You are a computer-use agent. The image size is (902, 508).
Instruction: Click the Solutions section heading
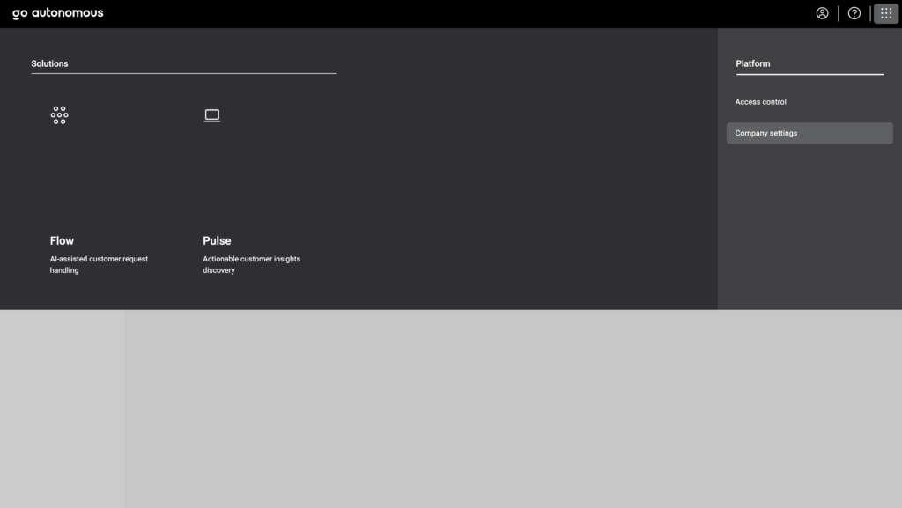(49, 63)
